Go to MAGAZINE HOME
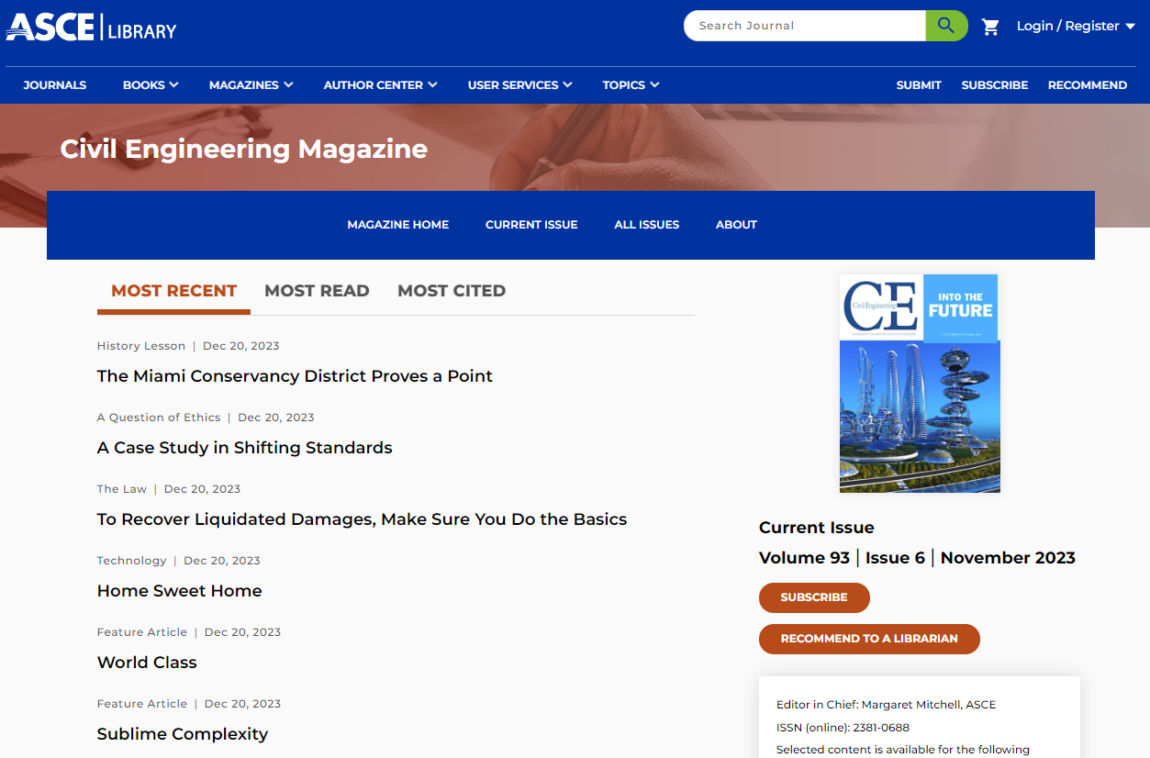Viewport: 1150px width, 758px height. point(397,224)
